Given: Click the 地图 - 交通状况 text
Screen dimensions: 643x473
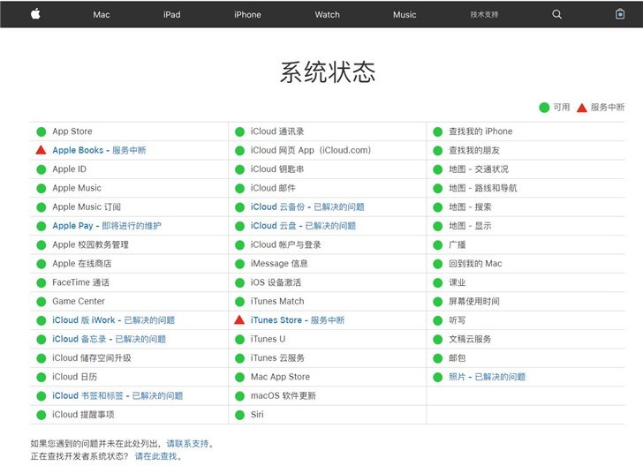Looking at the screenshot, I should point(479,169).
